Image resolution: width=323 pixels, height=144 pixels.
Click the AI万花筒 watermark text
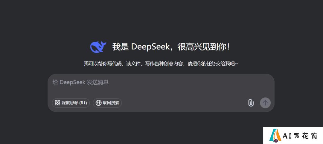(x=300, y=136)
